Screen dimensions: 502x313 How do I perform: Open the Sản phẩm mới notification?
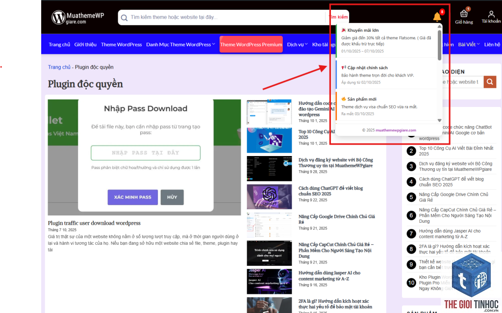pos(387,106)
